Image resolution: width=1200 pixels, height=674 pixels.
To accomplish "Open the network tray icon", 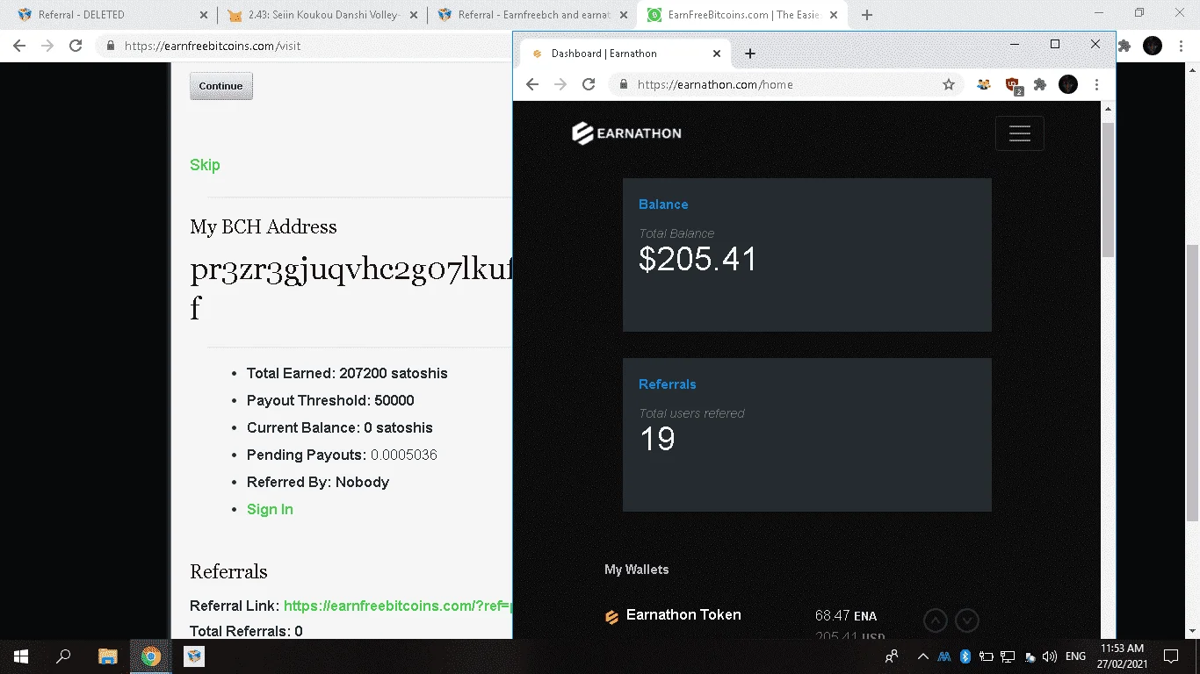I will point(1008,656).
